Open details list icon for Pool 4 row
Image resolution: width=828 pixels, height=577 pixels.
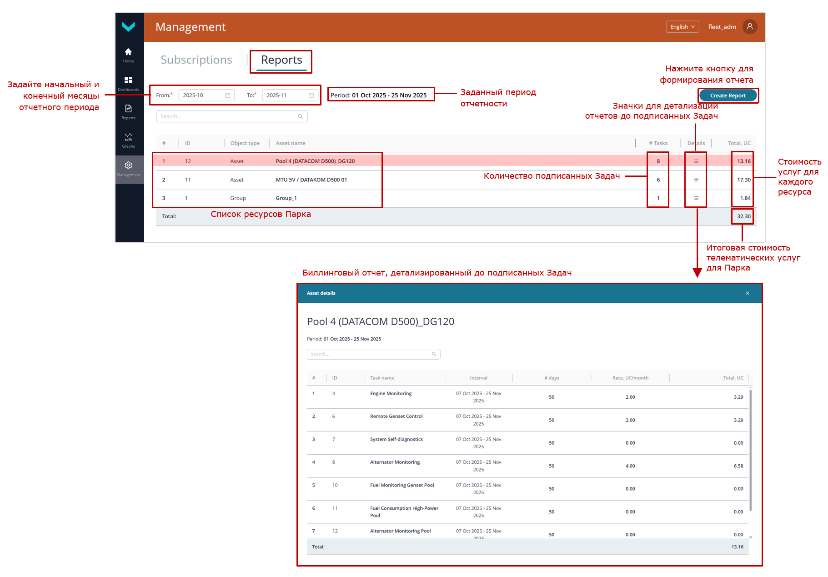click(x=696, y=161)
